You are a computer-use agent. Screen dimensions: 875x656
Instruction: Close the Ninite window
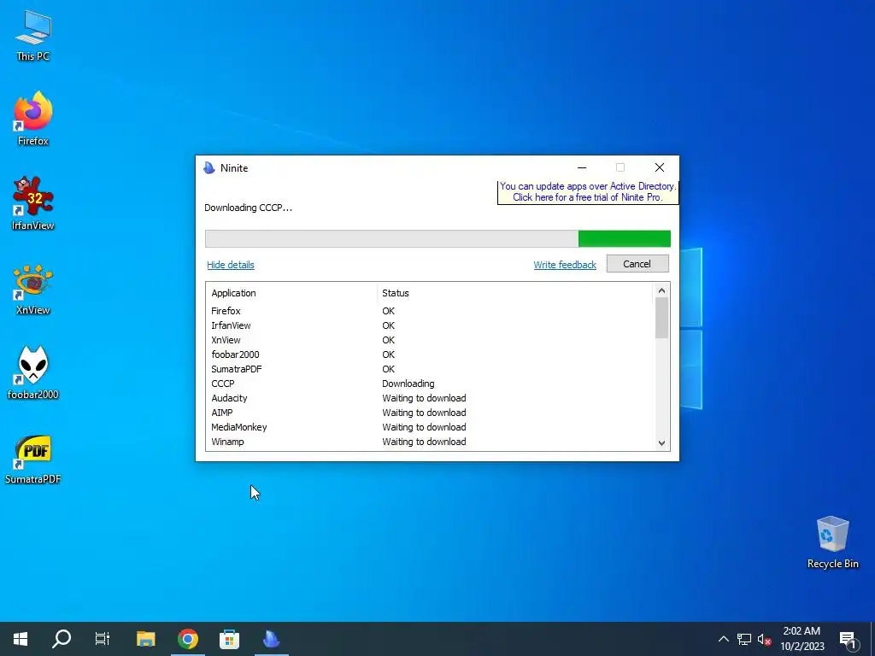tap(659, 167)
